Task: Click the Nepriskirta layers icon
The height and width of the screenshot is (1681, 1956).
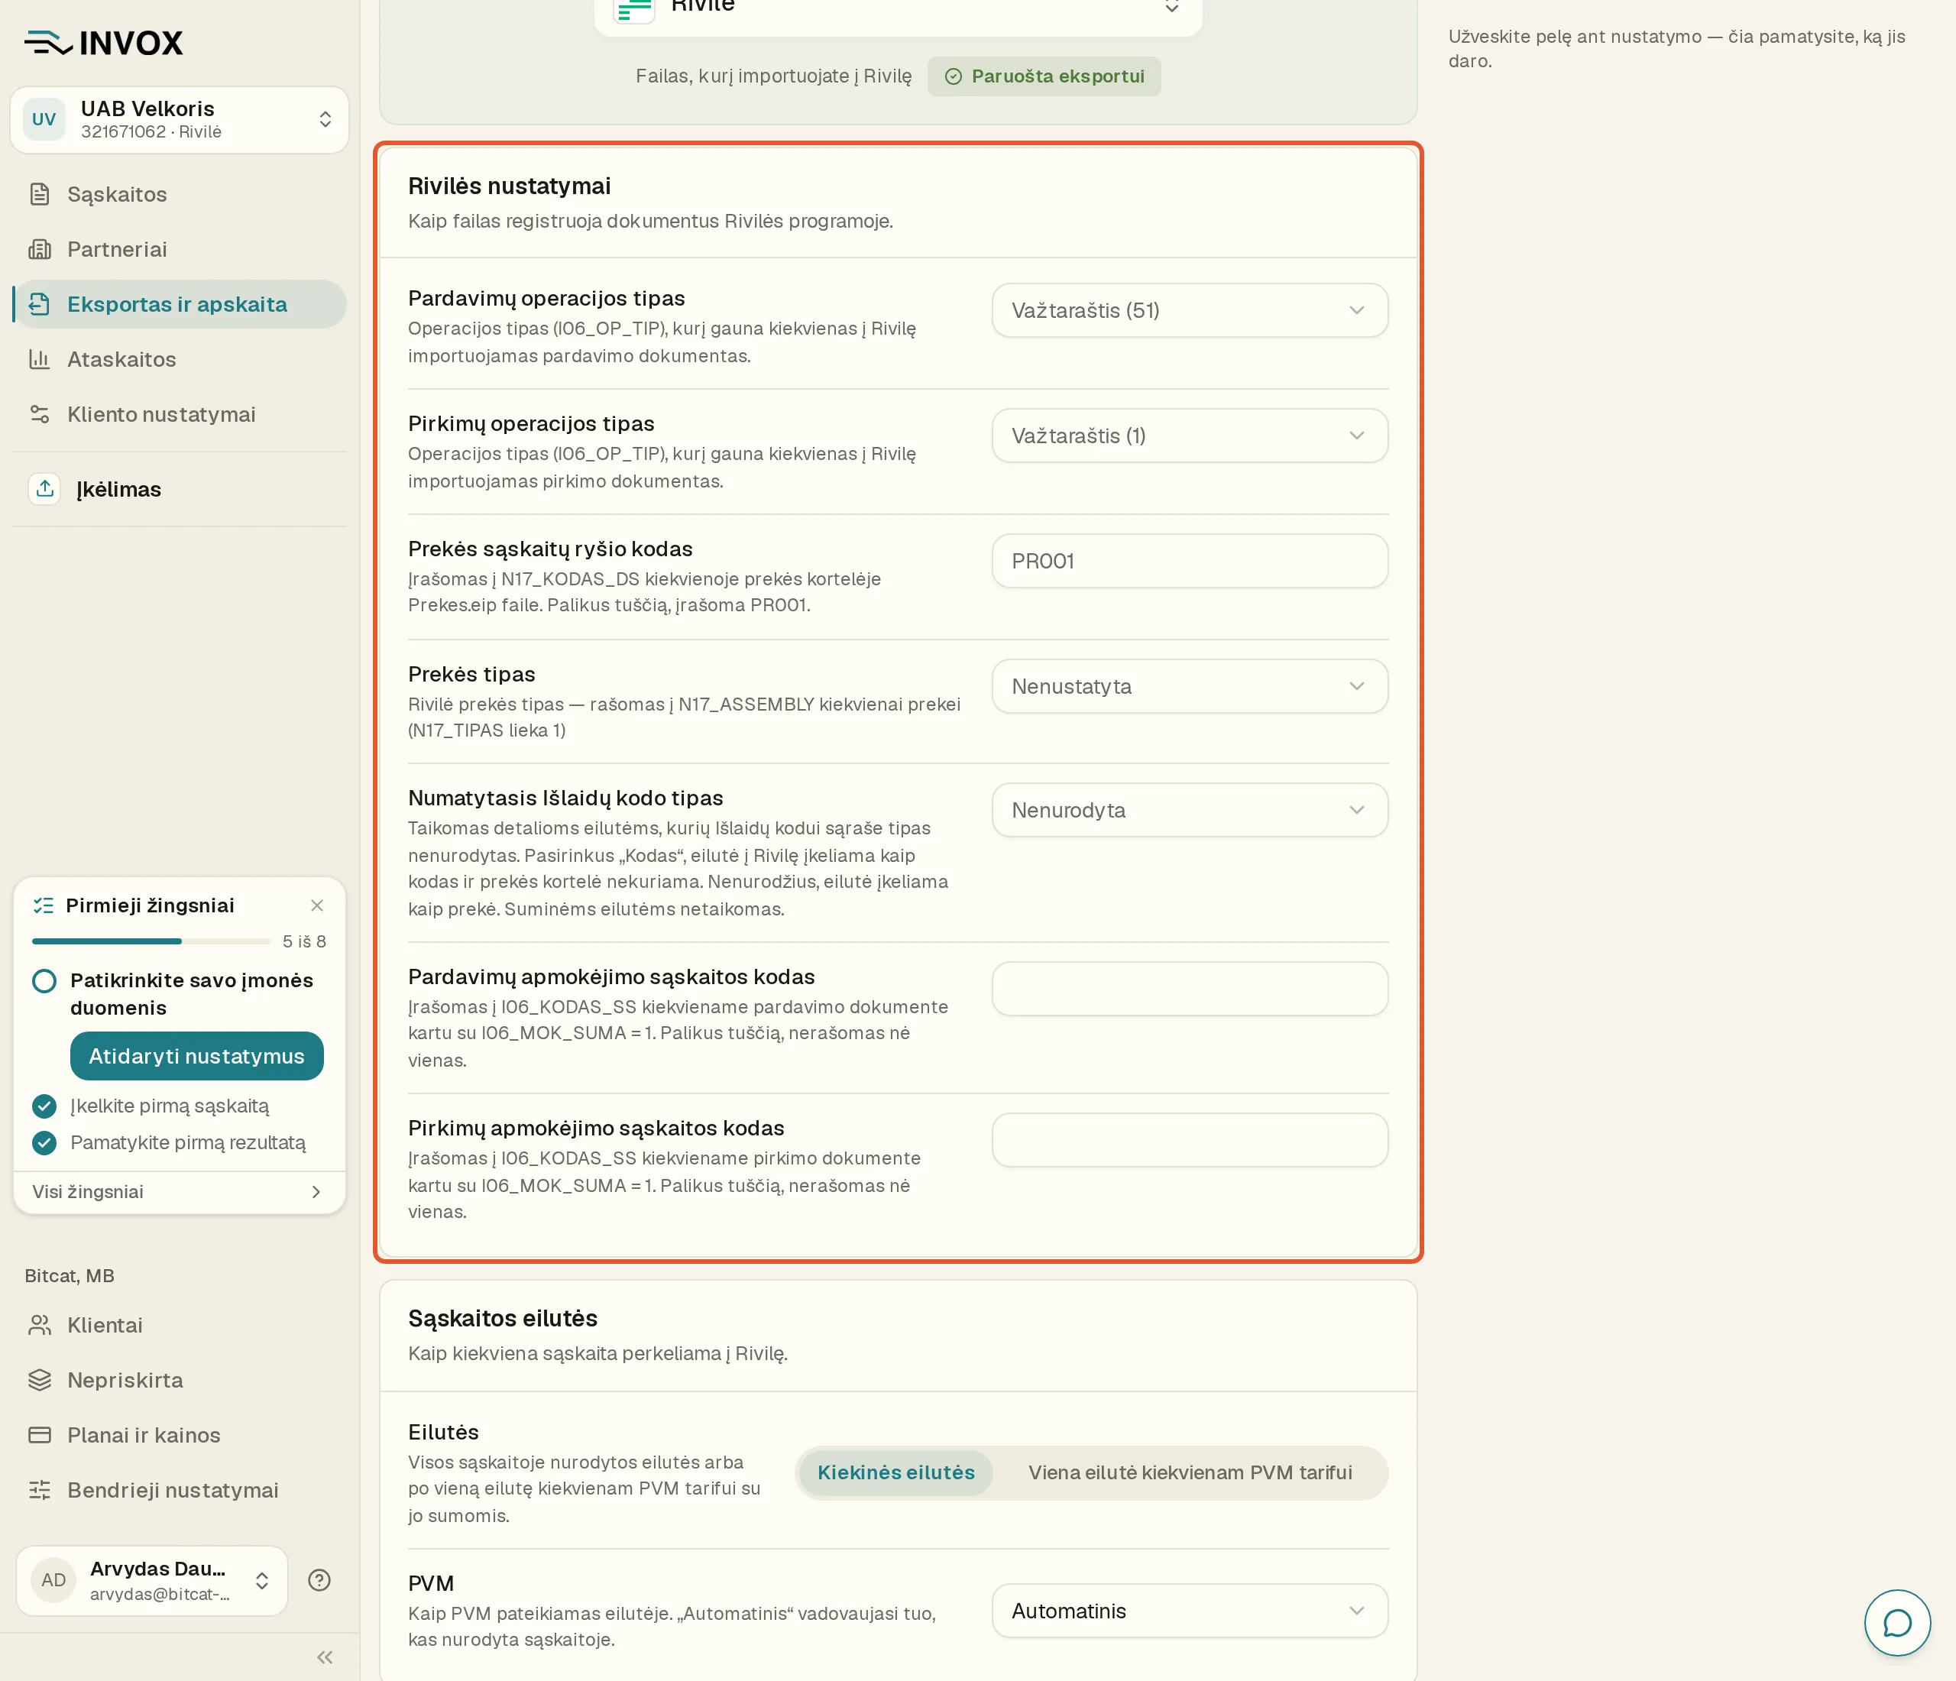Action: (40, 1380)
